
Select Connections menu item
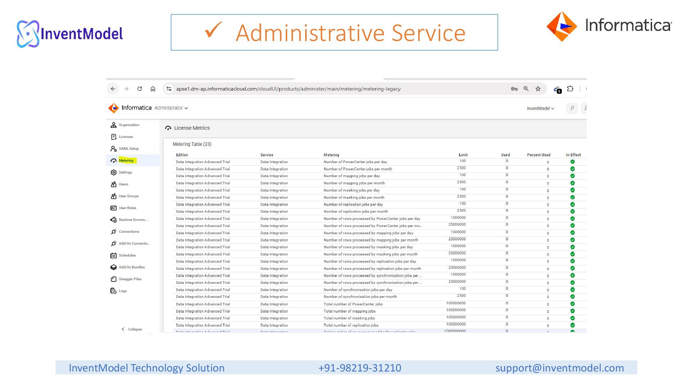pos(129,232)
